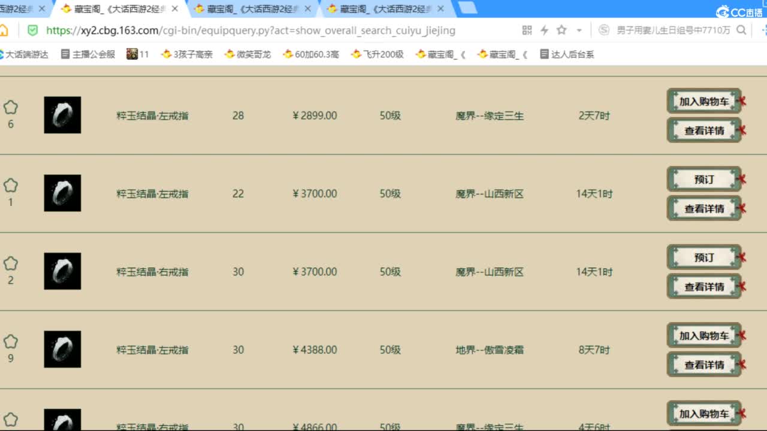Click server name 魔界--缘定三生 in first row
This screenshot has height=431, width=767.
pos(490,116)
